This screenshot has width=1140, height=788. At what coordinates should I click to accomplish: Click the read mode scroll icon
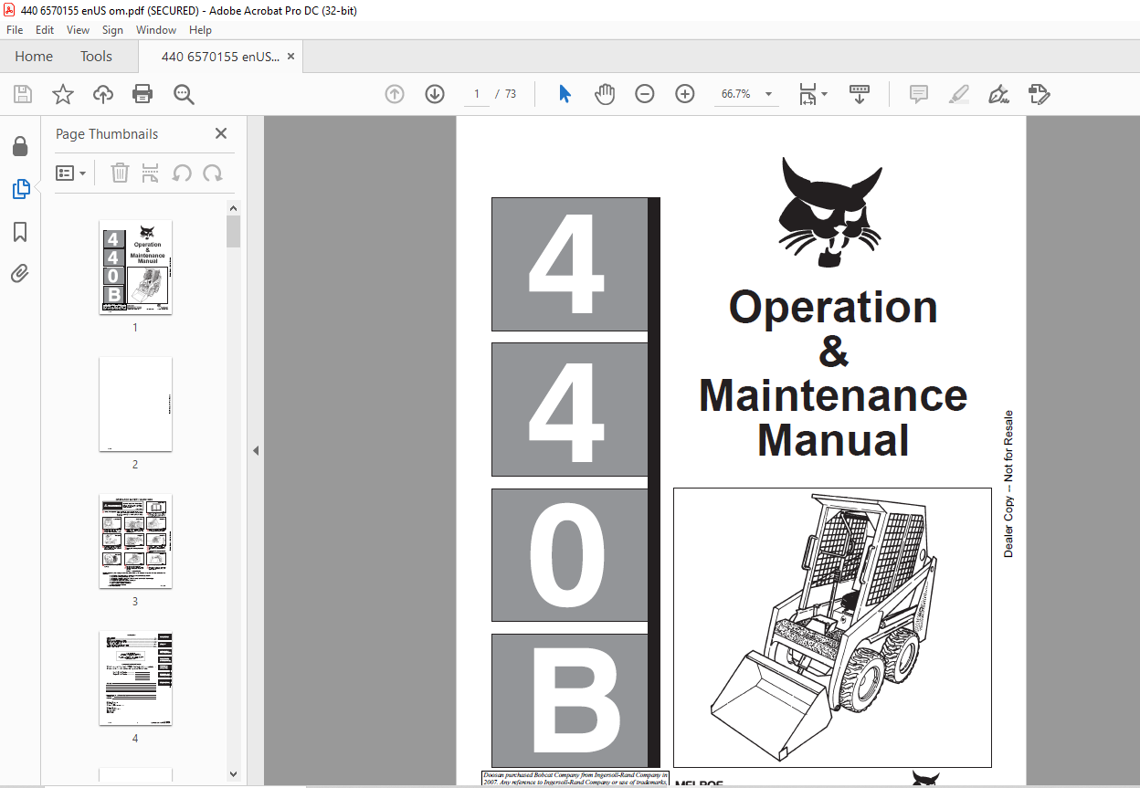[x=860, y=94]
